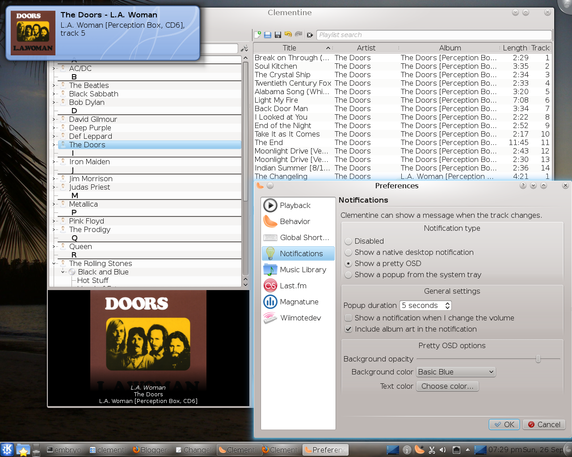The width and height of the screenshot is (572, 457).
Task: Click the OSD popup album thumbnail
Action: pos(33,33)
